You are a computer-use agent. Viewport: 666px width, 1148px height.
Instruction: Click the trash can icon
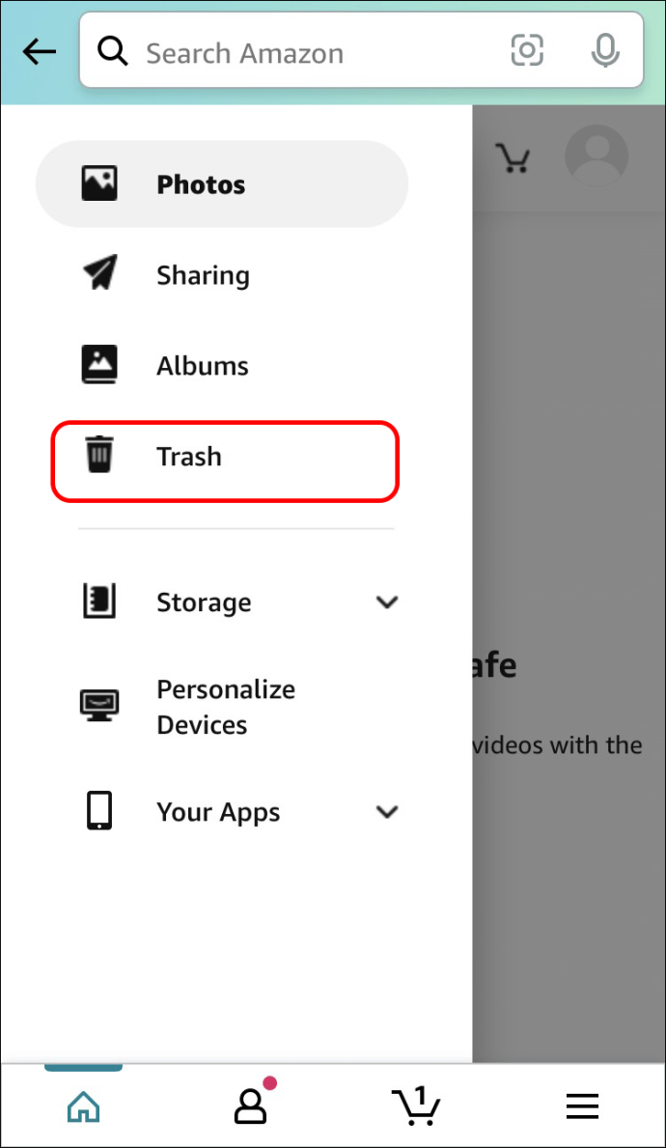click(x=98, y=456)
